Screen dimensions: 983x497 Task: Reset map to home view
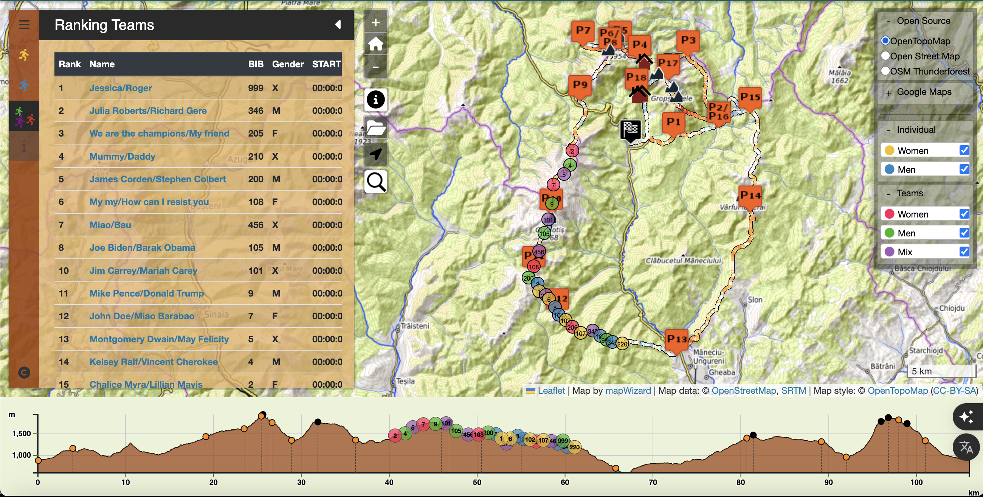(375, 44)
